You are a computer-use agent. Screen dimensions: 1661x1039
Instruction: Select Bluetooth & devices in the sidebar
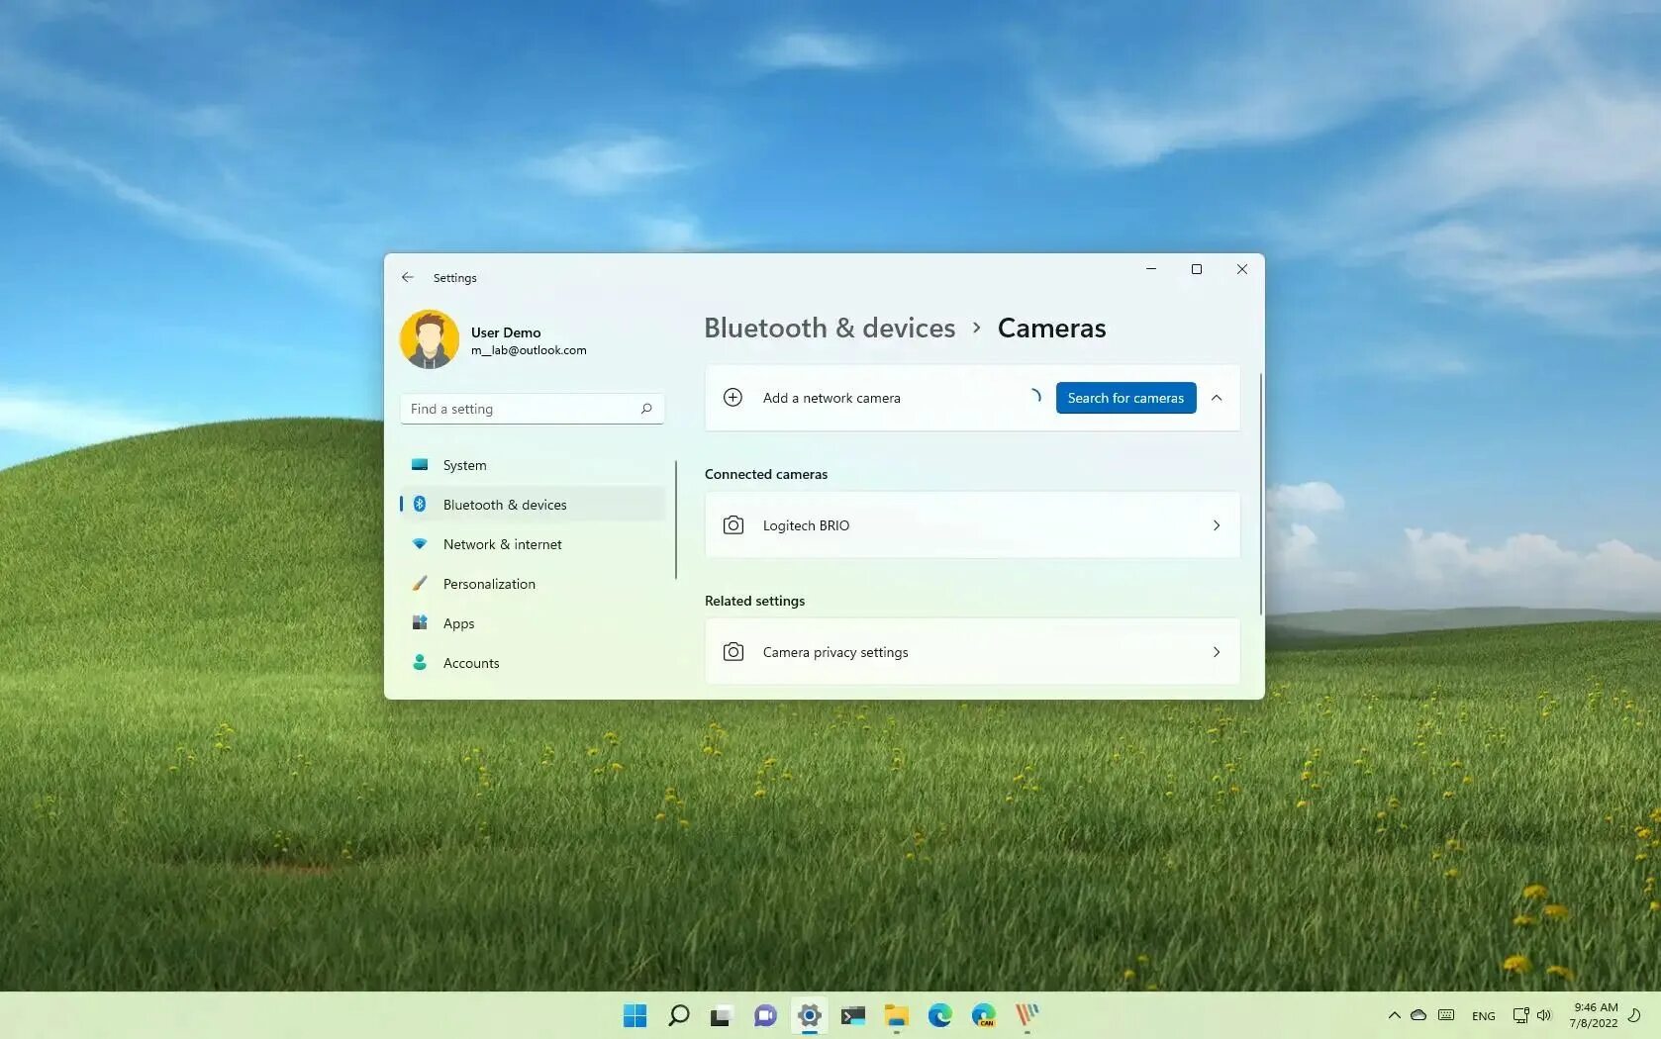(533, 505)
